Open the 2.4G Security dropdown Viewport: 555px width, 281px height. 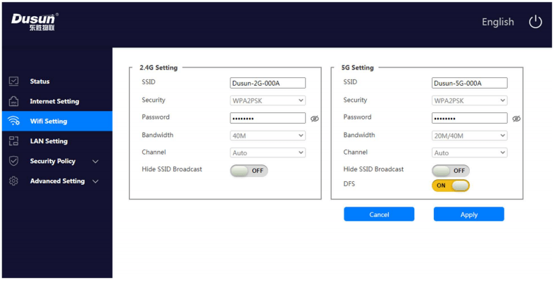coord(268,100)
